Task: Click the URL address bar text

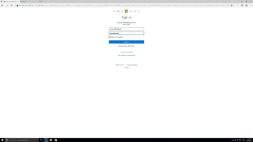Action: point(130,5)
